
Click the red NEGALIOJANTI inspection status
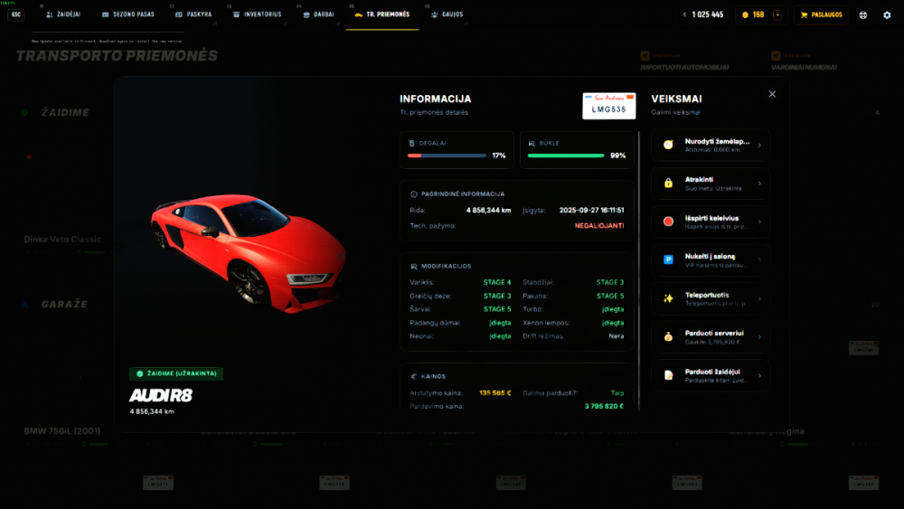click(599, 226)
